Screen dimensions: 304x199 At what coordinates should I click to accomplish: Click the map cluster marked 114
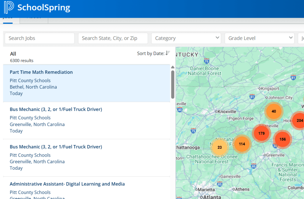(x=242, y=144)
